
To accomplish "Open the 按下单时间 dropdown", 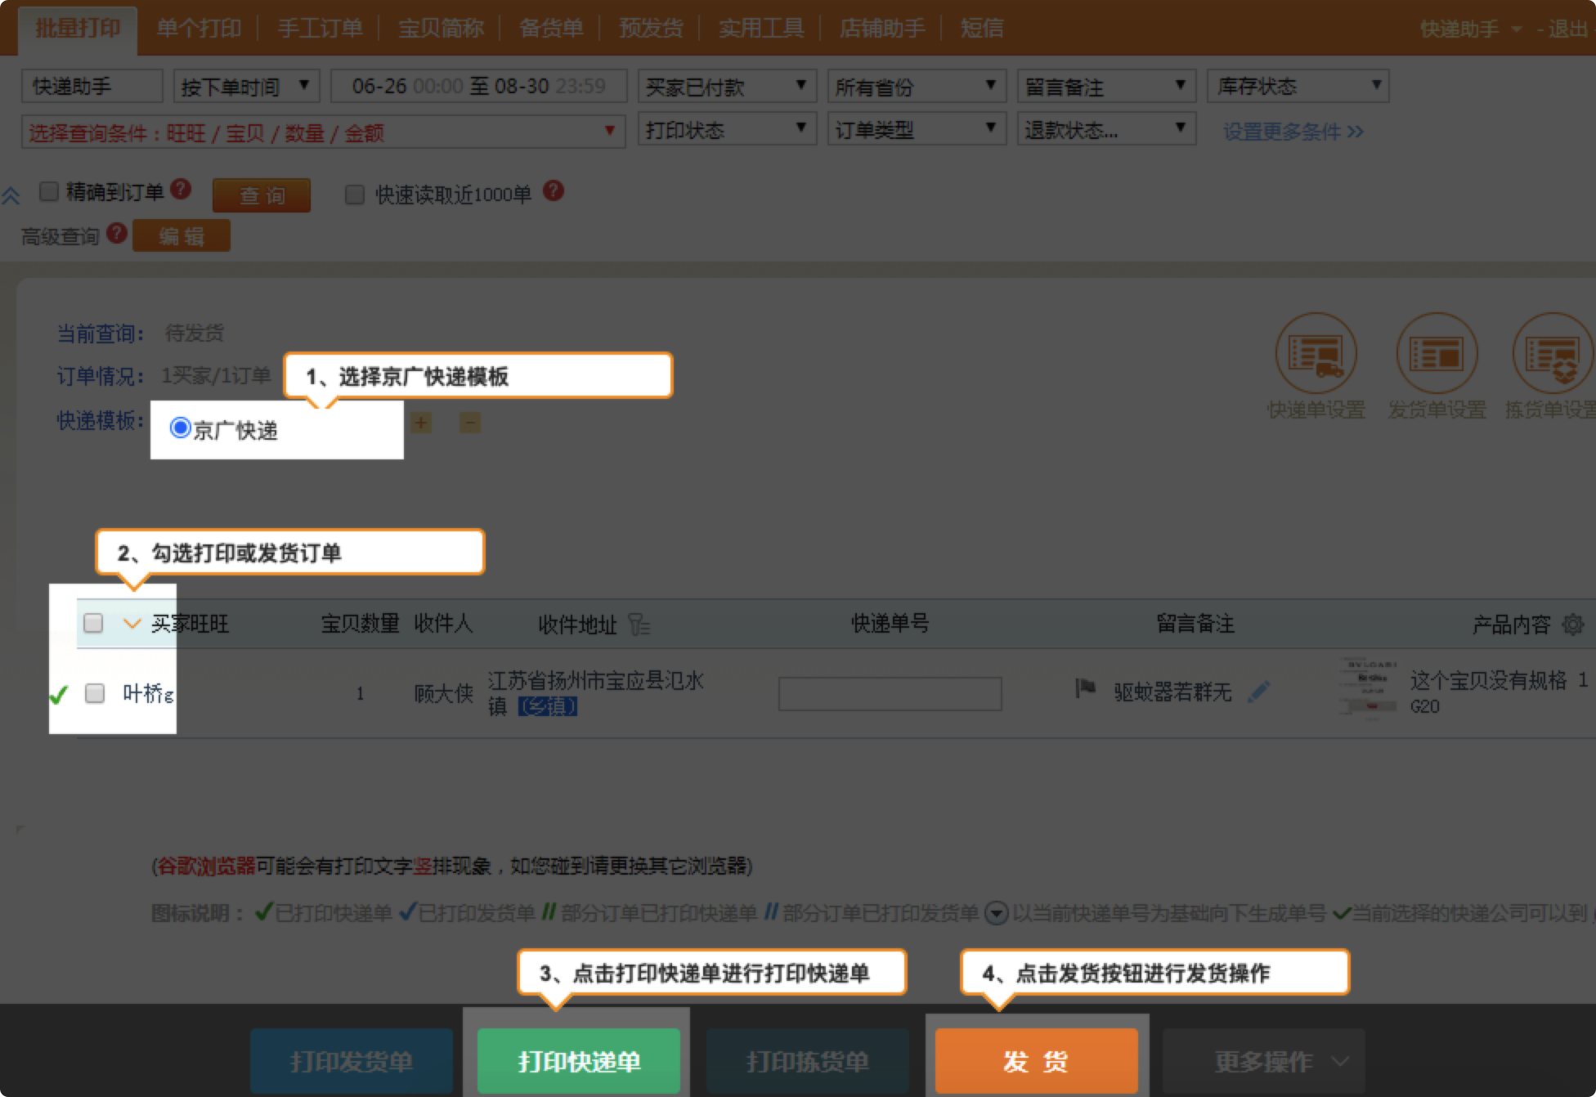I will click(246, 86).
